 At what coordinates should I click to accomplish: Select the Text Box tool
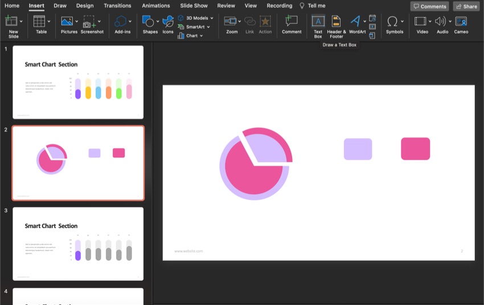point(318,22)
